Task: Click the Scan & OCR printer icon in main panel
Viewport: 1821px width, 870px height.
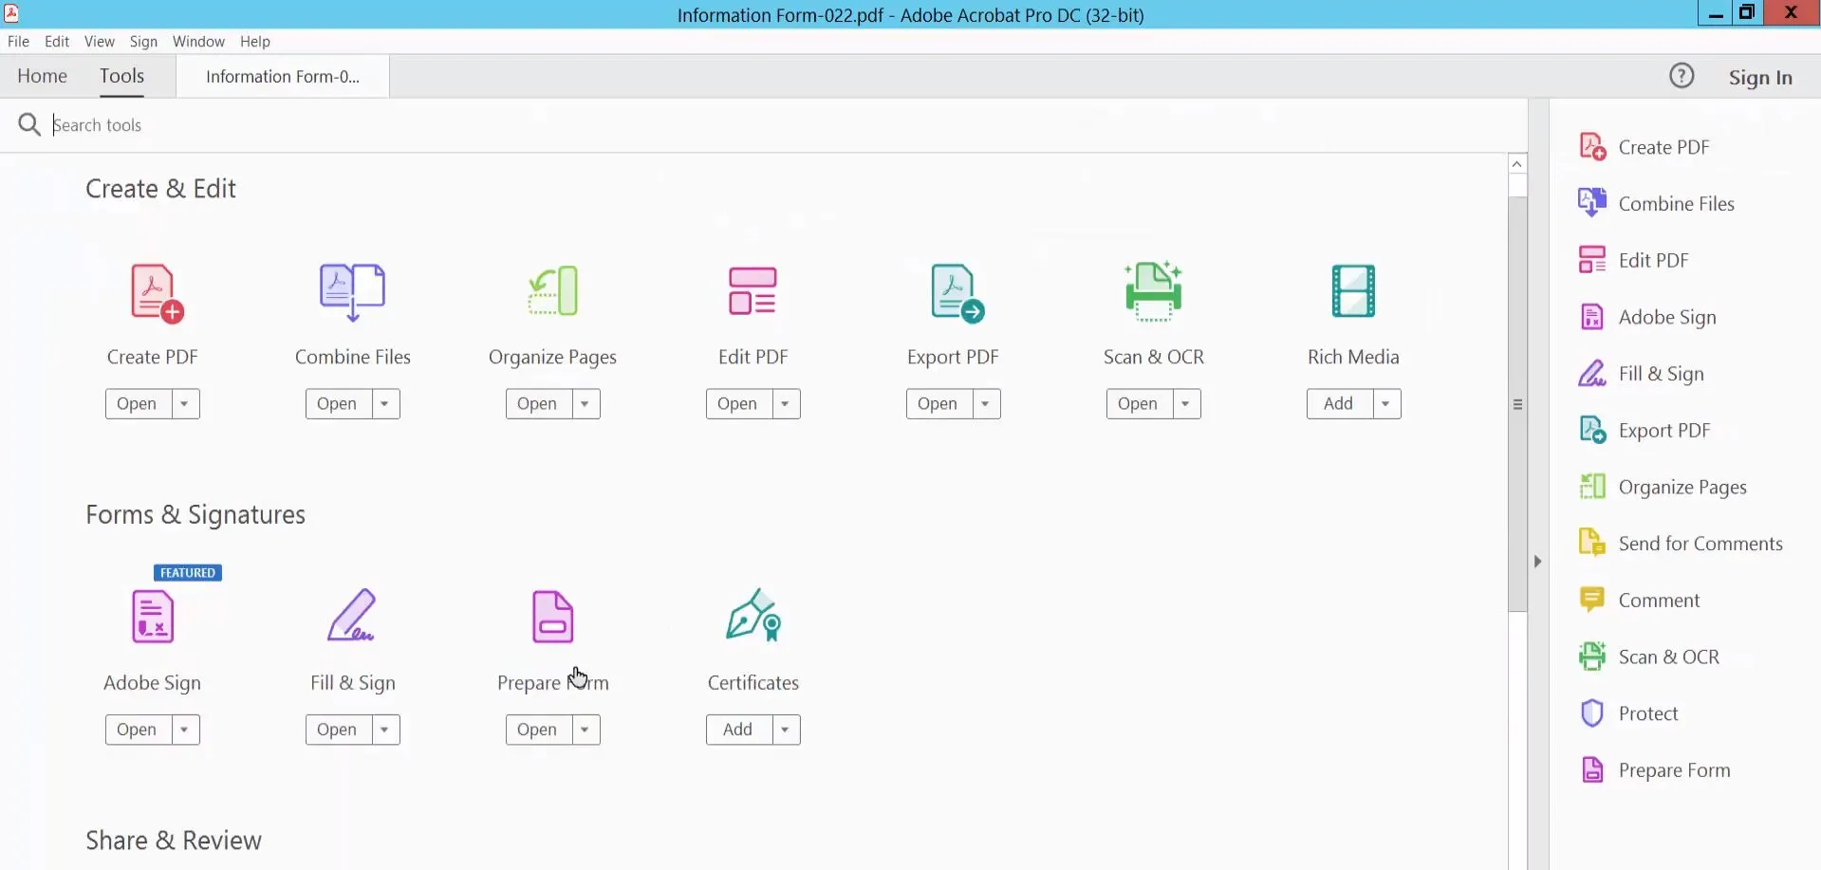Action: pyautogui.click(x=1153, y=291)
